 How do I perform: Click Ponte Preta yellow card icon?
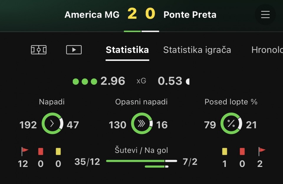[x=225, y=151]
